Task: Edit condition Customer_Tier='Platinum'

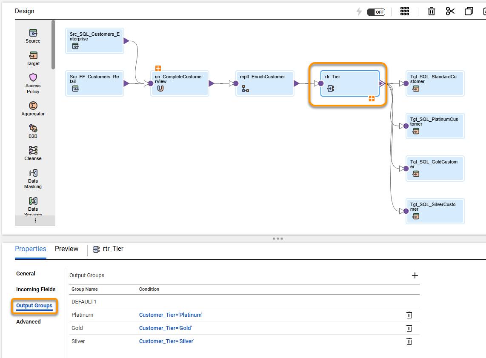Action: click(171, 315)
